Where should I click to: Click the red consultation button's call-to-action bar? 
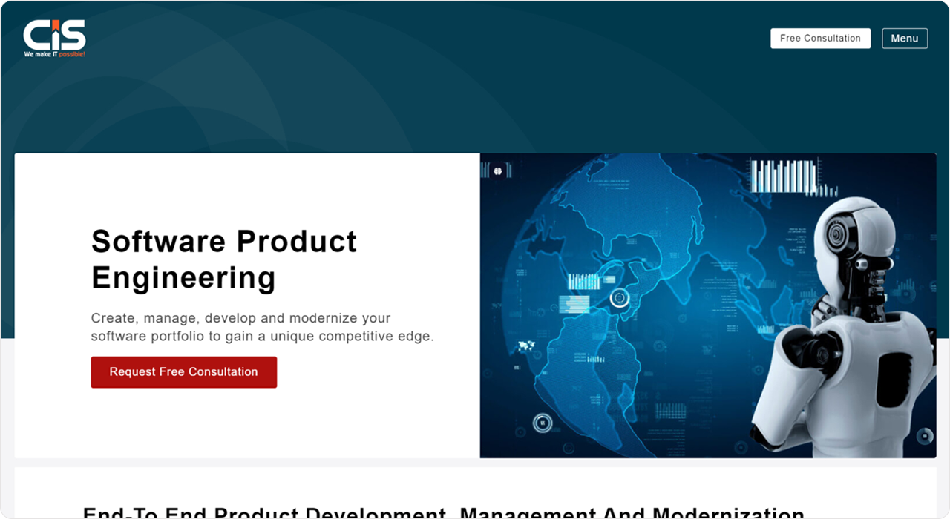tap(183, 371)
